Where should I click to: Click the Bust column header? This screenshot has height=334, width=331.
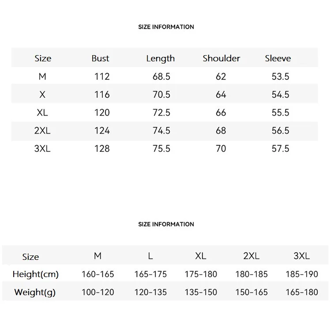(100, 58)
